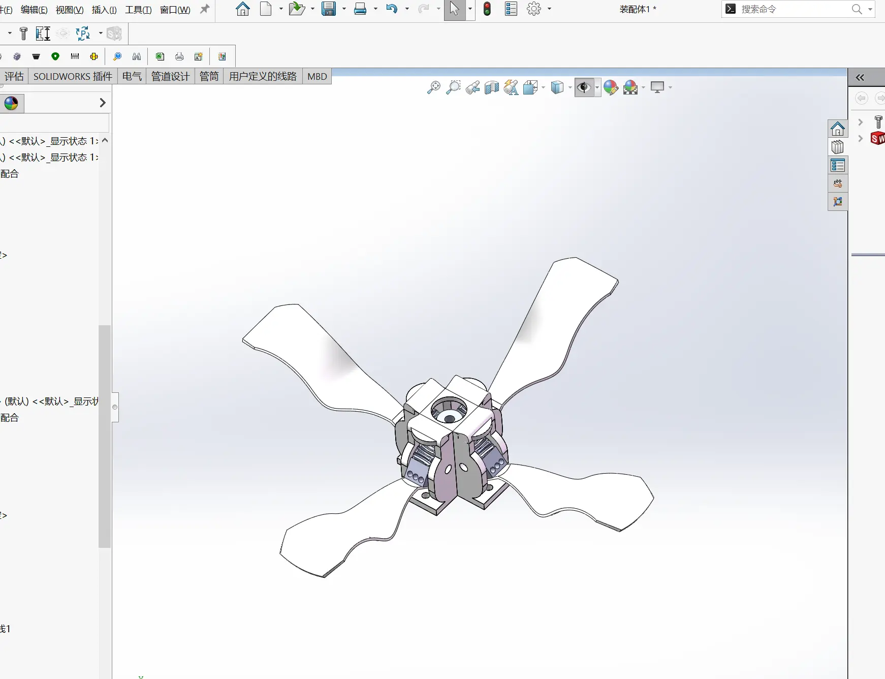The width and height of the screenshot is (885, 679).
Task: Click Zoom to Fit magnifier icon
Action: (x=433, y=88)
